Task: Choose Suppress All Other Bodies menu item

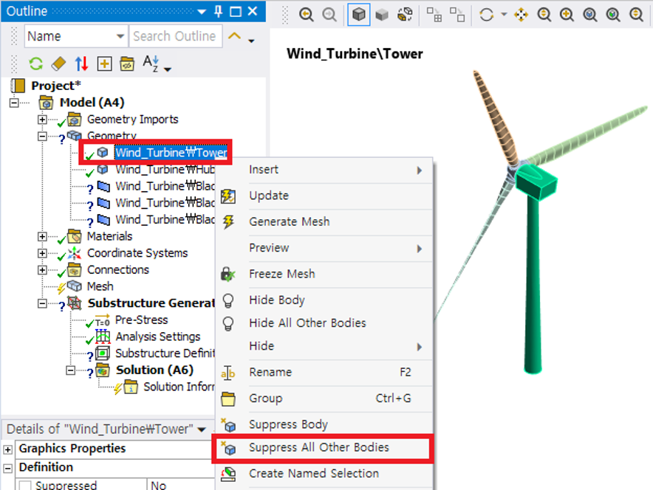Action: [318, 448]
